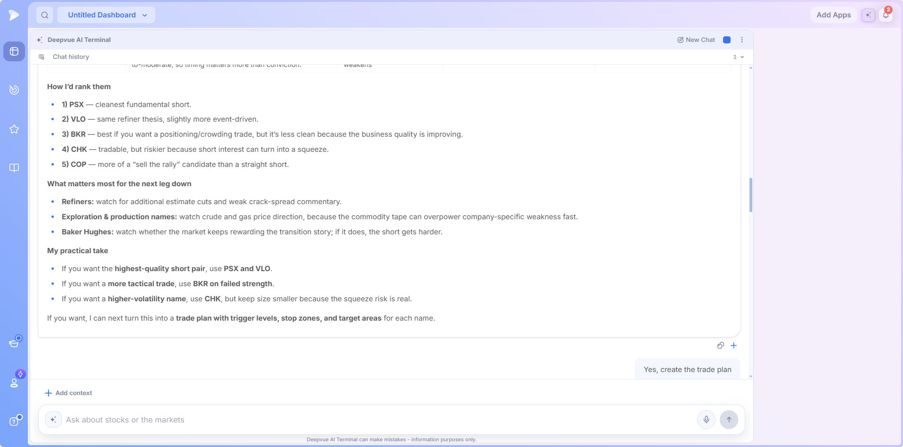Click the scroll-down arrow of the chat
Screen dimensions: 903x447
click(x=751, y=377)
